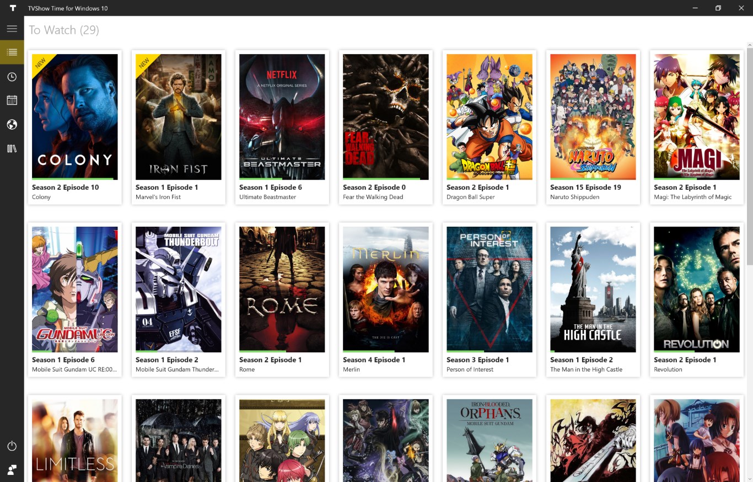Click the Season 2 Episode 1 Rome link
Viewport: 753px width, 482px height.
tap(270, 360)
